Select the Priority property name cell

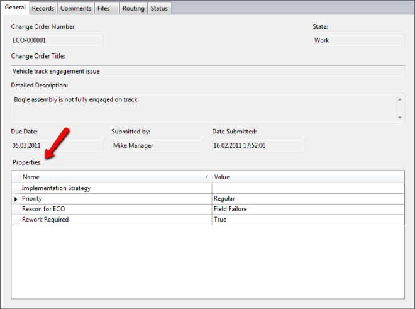click(116, 199)
